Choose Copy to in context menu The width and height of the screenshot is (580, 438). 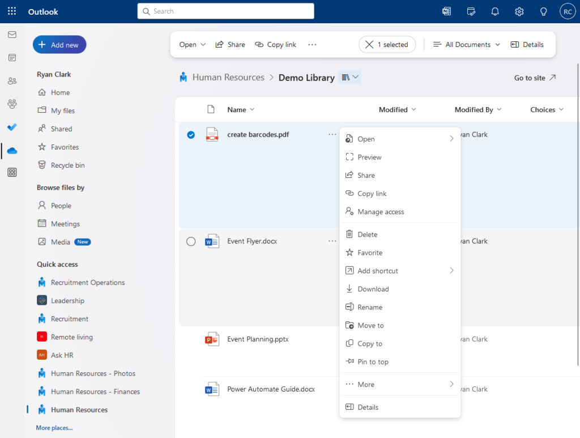[x=400, y=343]
